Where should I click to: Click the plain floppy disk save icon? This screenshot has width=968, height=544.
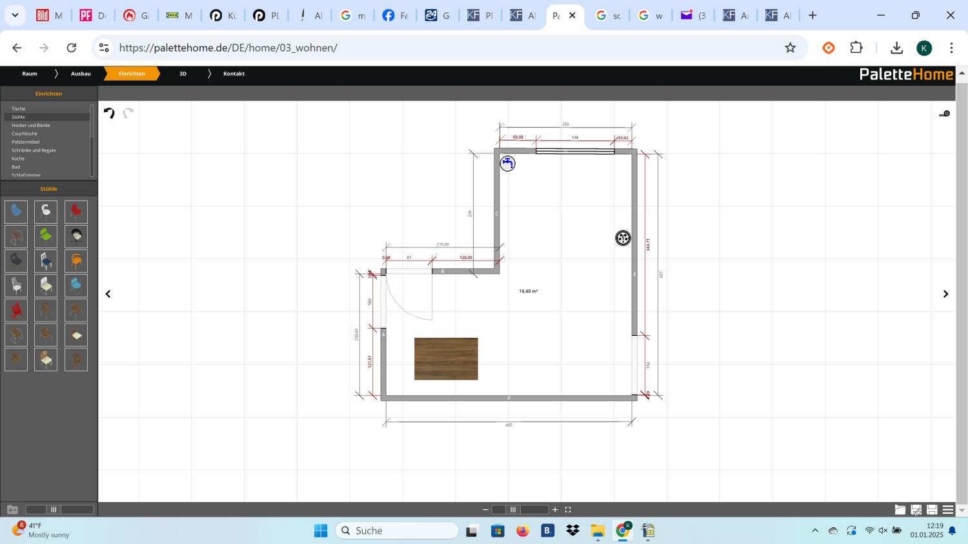(x=932, y=510)
